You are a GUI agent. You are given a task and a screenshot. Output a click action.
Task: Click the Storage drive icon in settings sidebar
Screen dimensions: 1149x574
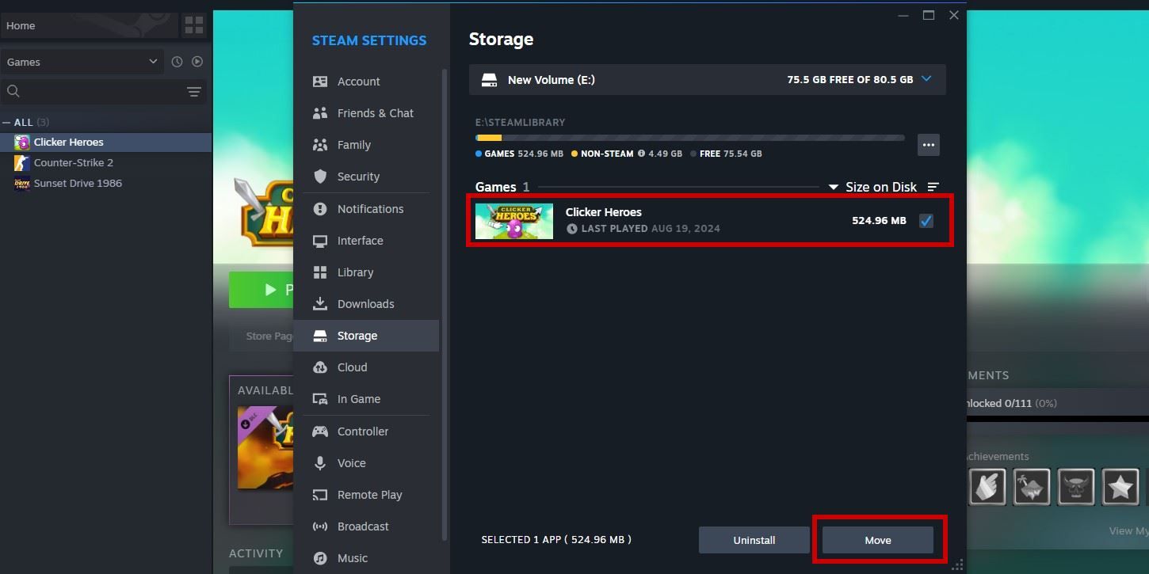tap(320, 336)
